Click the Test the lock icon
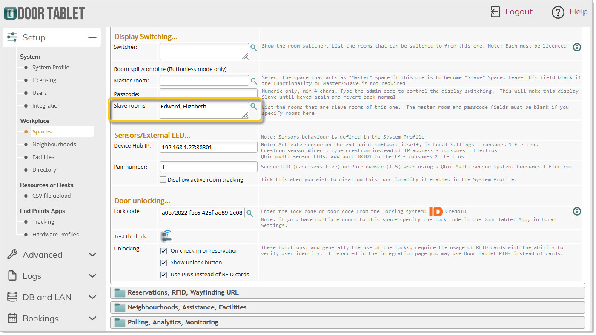Screen dimensions: 596x335 166,236
